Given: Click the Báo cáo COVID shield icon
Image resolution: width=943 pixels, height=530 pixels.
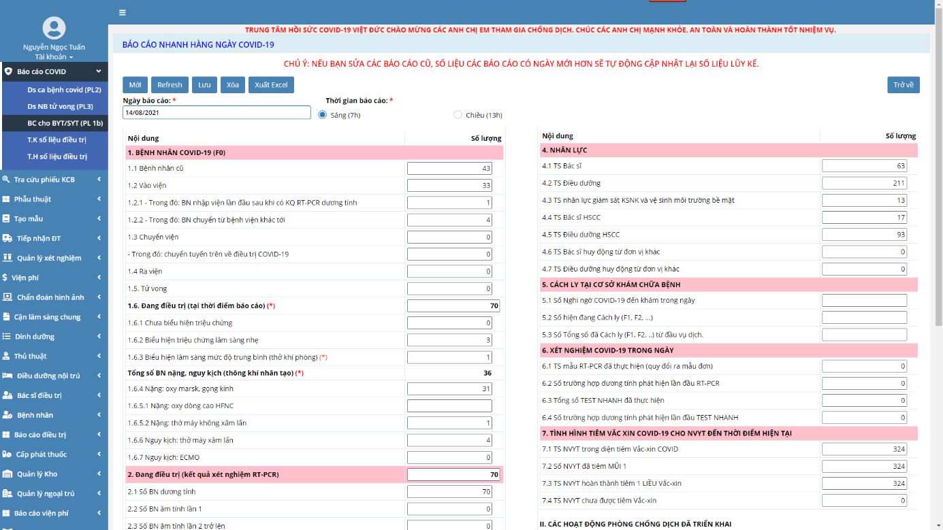Looking at the screenshot, I should click(x=8, y=71).
